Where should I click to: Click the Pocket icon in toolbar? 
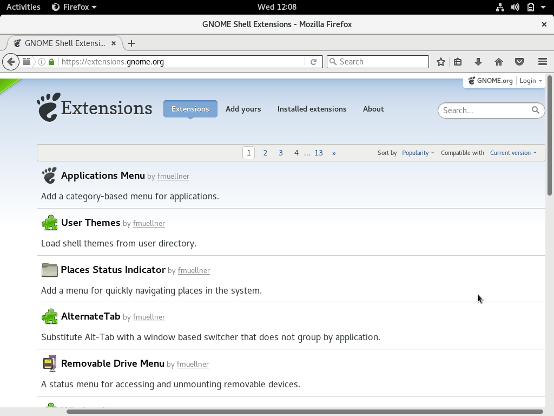(519, 62)
